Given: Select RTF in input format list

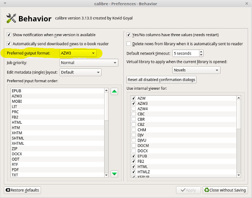Looking at the screenshot, I should [58, 164].
